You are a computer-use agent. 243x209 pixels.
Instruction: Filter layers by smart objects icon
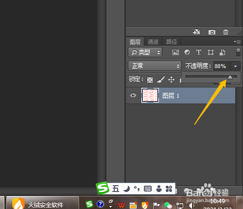[x=222, y=52]
